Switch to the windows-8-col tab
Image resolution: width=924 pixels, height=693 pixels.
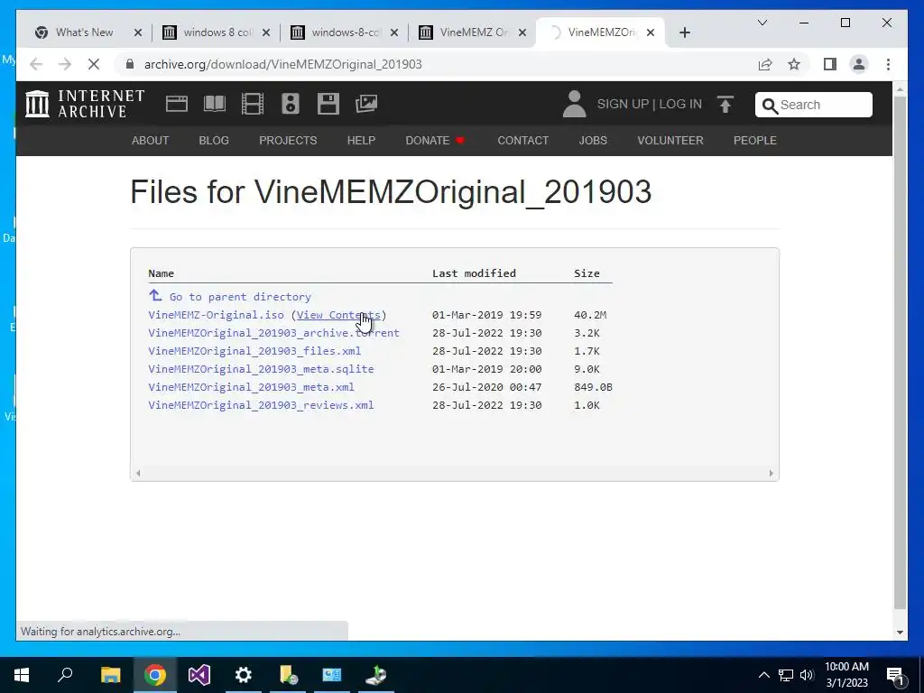346,32
